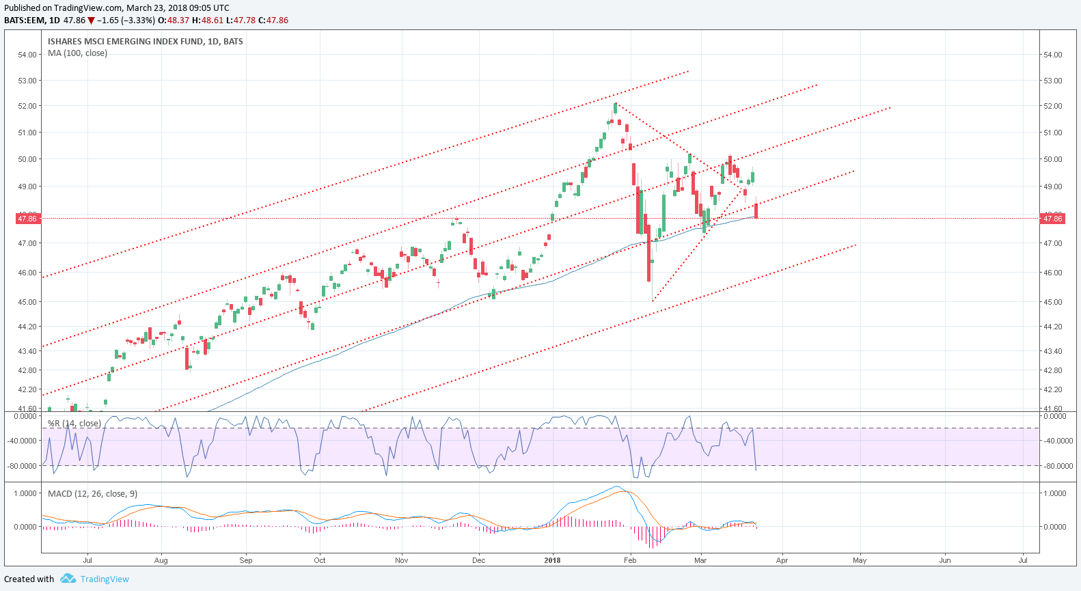Image resolution: width=1081 pixels, height=591 pixels.
Task: Click 49.00 on the right price axis
Action: tap(1053, 187)
